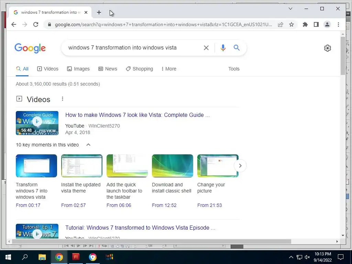The width and height of the screenshot is (352, 264).
Task: Switch to Shopping results tab
Action: click(140, 69)
